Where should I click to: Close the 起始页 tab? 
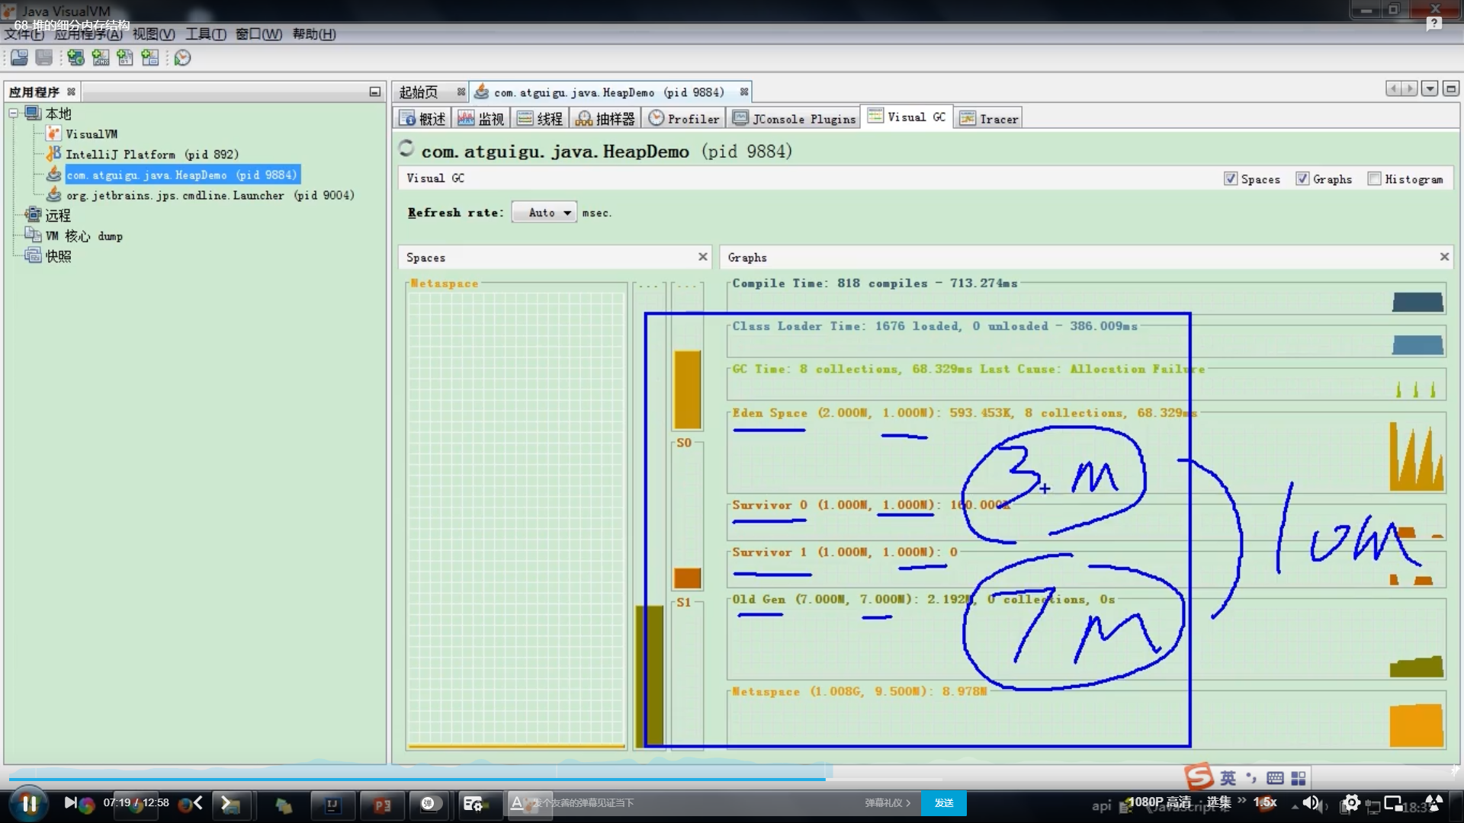click(x=461, y=92)
